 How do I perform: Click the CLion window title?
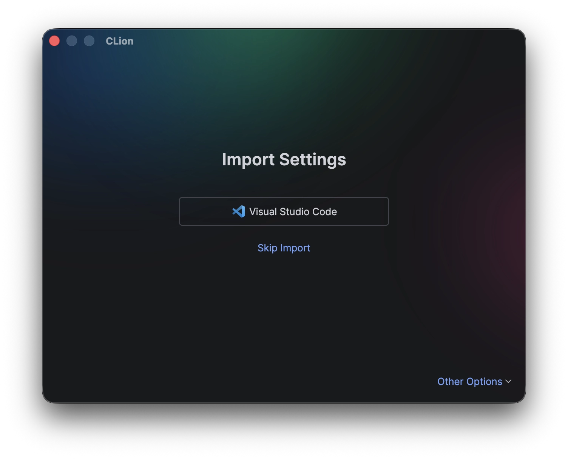119,41
